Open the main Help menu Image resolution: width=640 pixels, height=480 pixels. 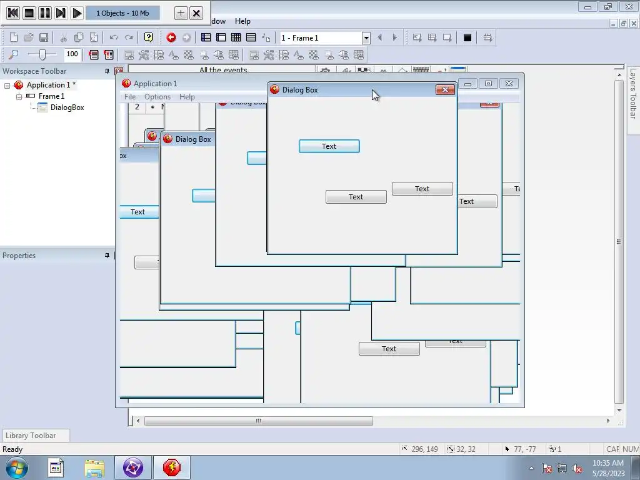(x=242, y=21)
